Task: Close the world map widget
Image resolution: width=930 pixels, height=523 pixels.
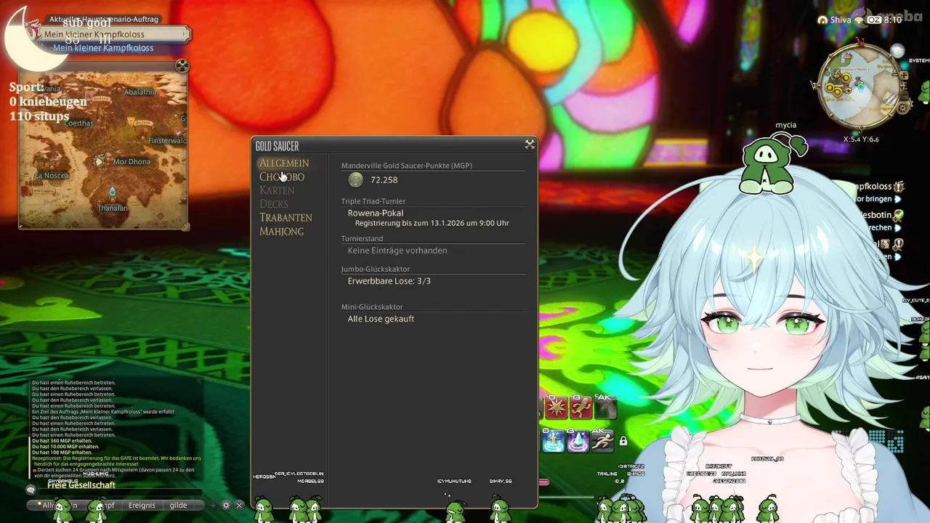Action: tap(182, 66)
